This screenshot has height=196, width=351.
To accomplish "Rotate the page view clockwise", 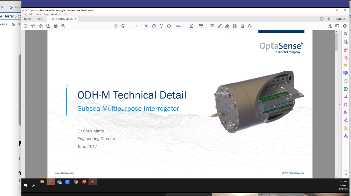I will pyautogui.click(x=250, y=26).
